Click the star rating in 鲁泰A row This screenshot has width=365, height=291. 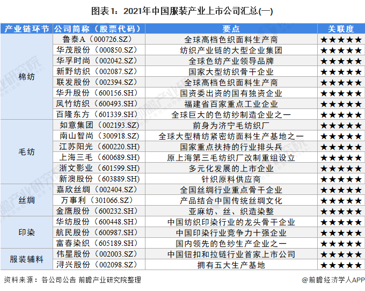[341, 40]
